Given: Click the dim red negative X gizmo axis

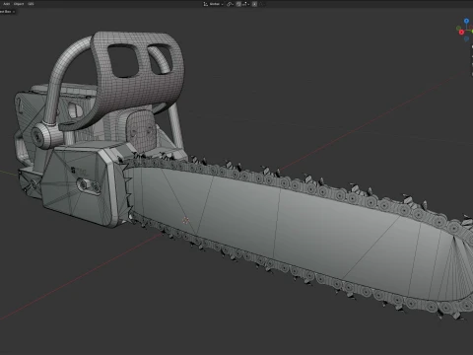Looking at the screenshot, I should (471, 28).
